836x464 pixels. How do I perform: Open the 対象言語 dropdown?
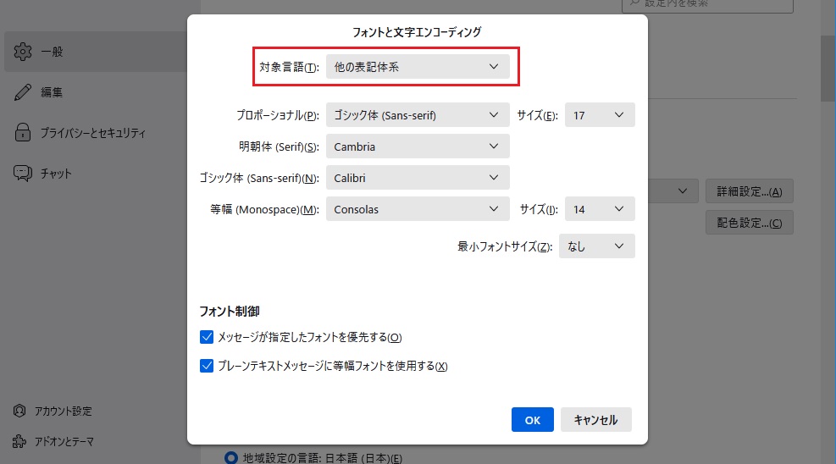tap(418, 67)
